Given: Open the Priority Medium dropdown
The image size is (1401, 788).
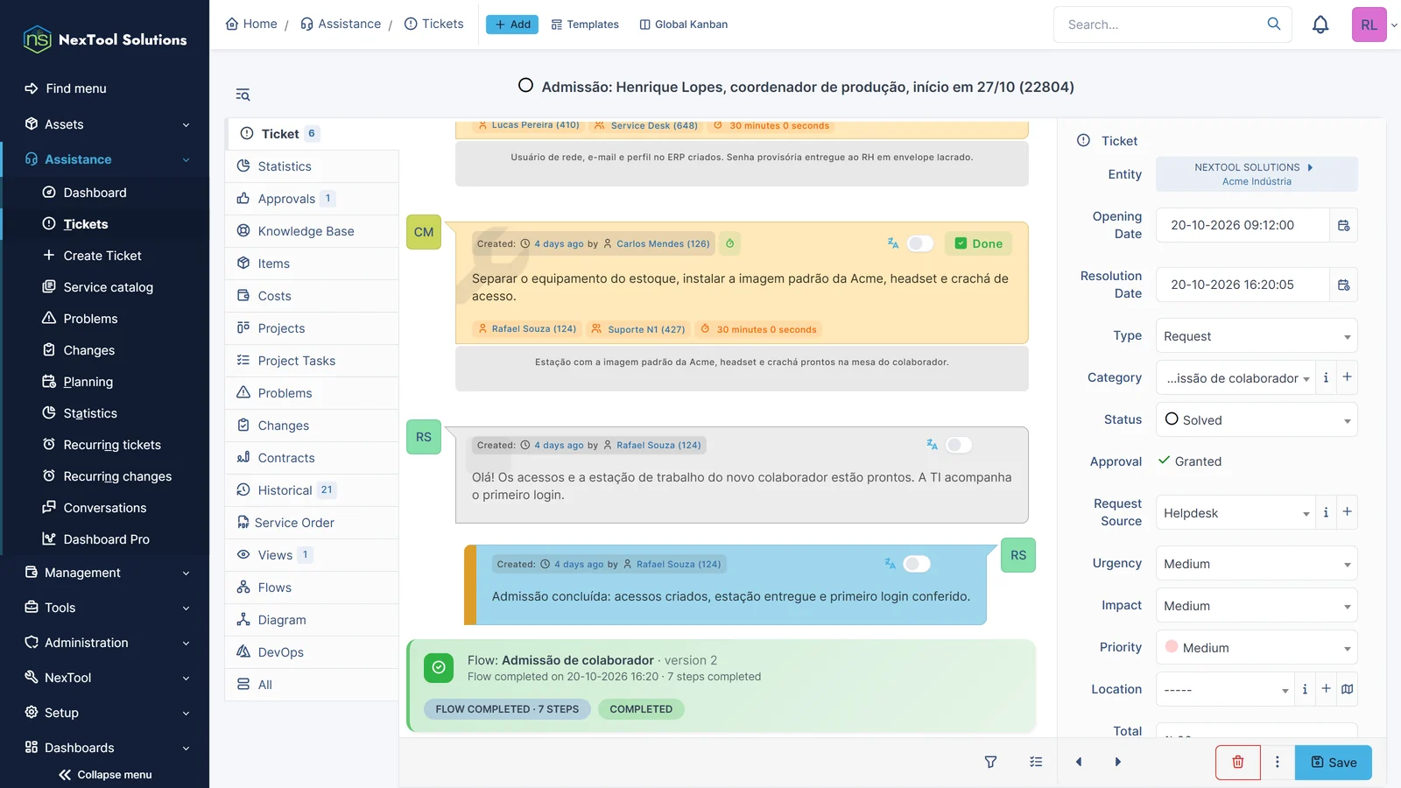Looking at the screenshot, I should click(x=1257, y=648).
